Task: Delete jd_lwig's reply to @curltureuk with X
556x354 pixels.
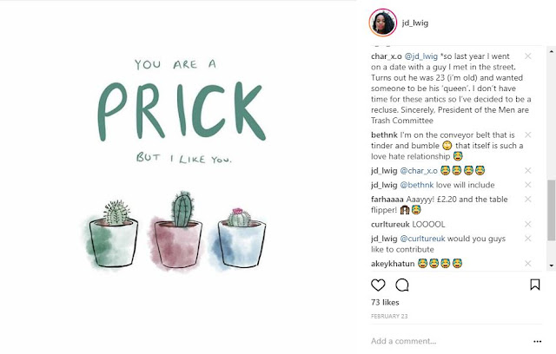Action: [528, 237]
